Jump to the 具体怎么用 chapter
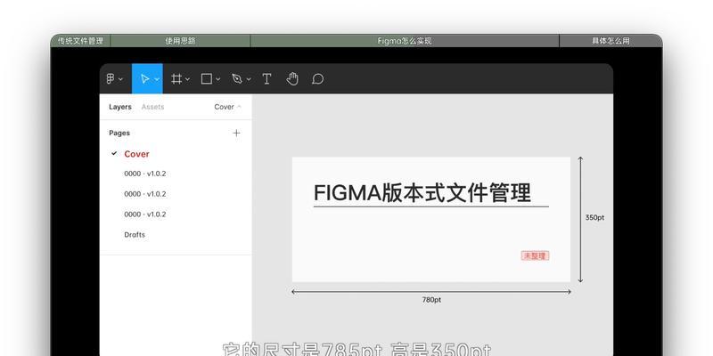The image size is (713, 356). tap(611, 41)
